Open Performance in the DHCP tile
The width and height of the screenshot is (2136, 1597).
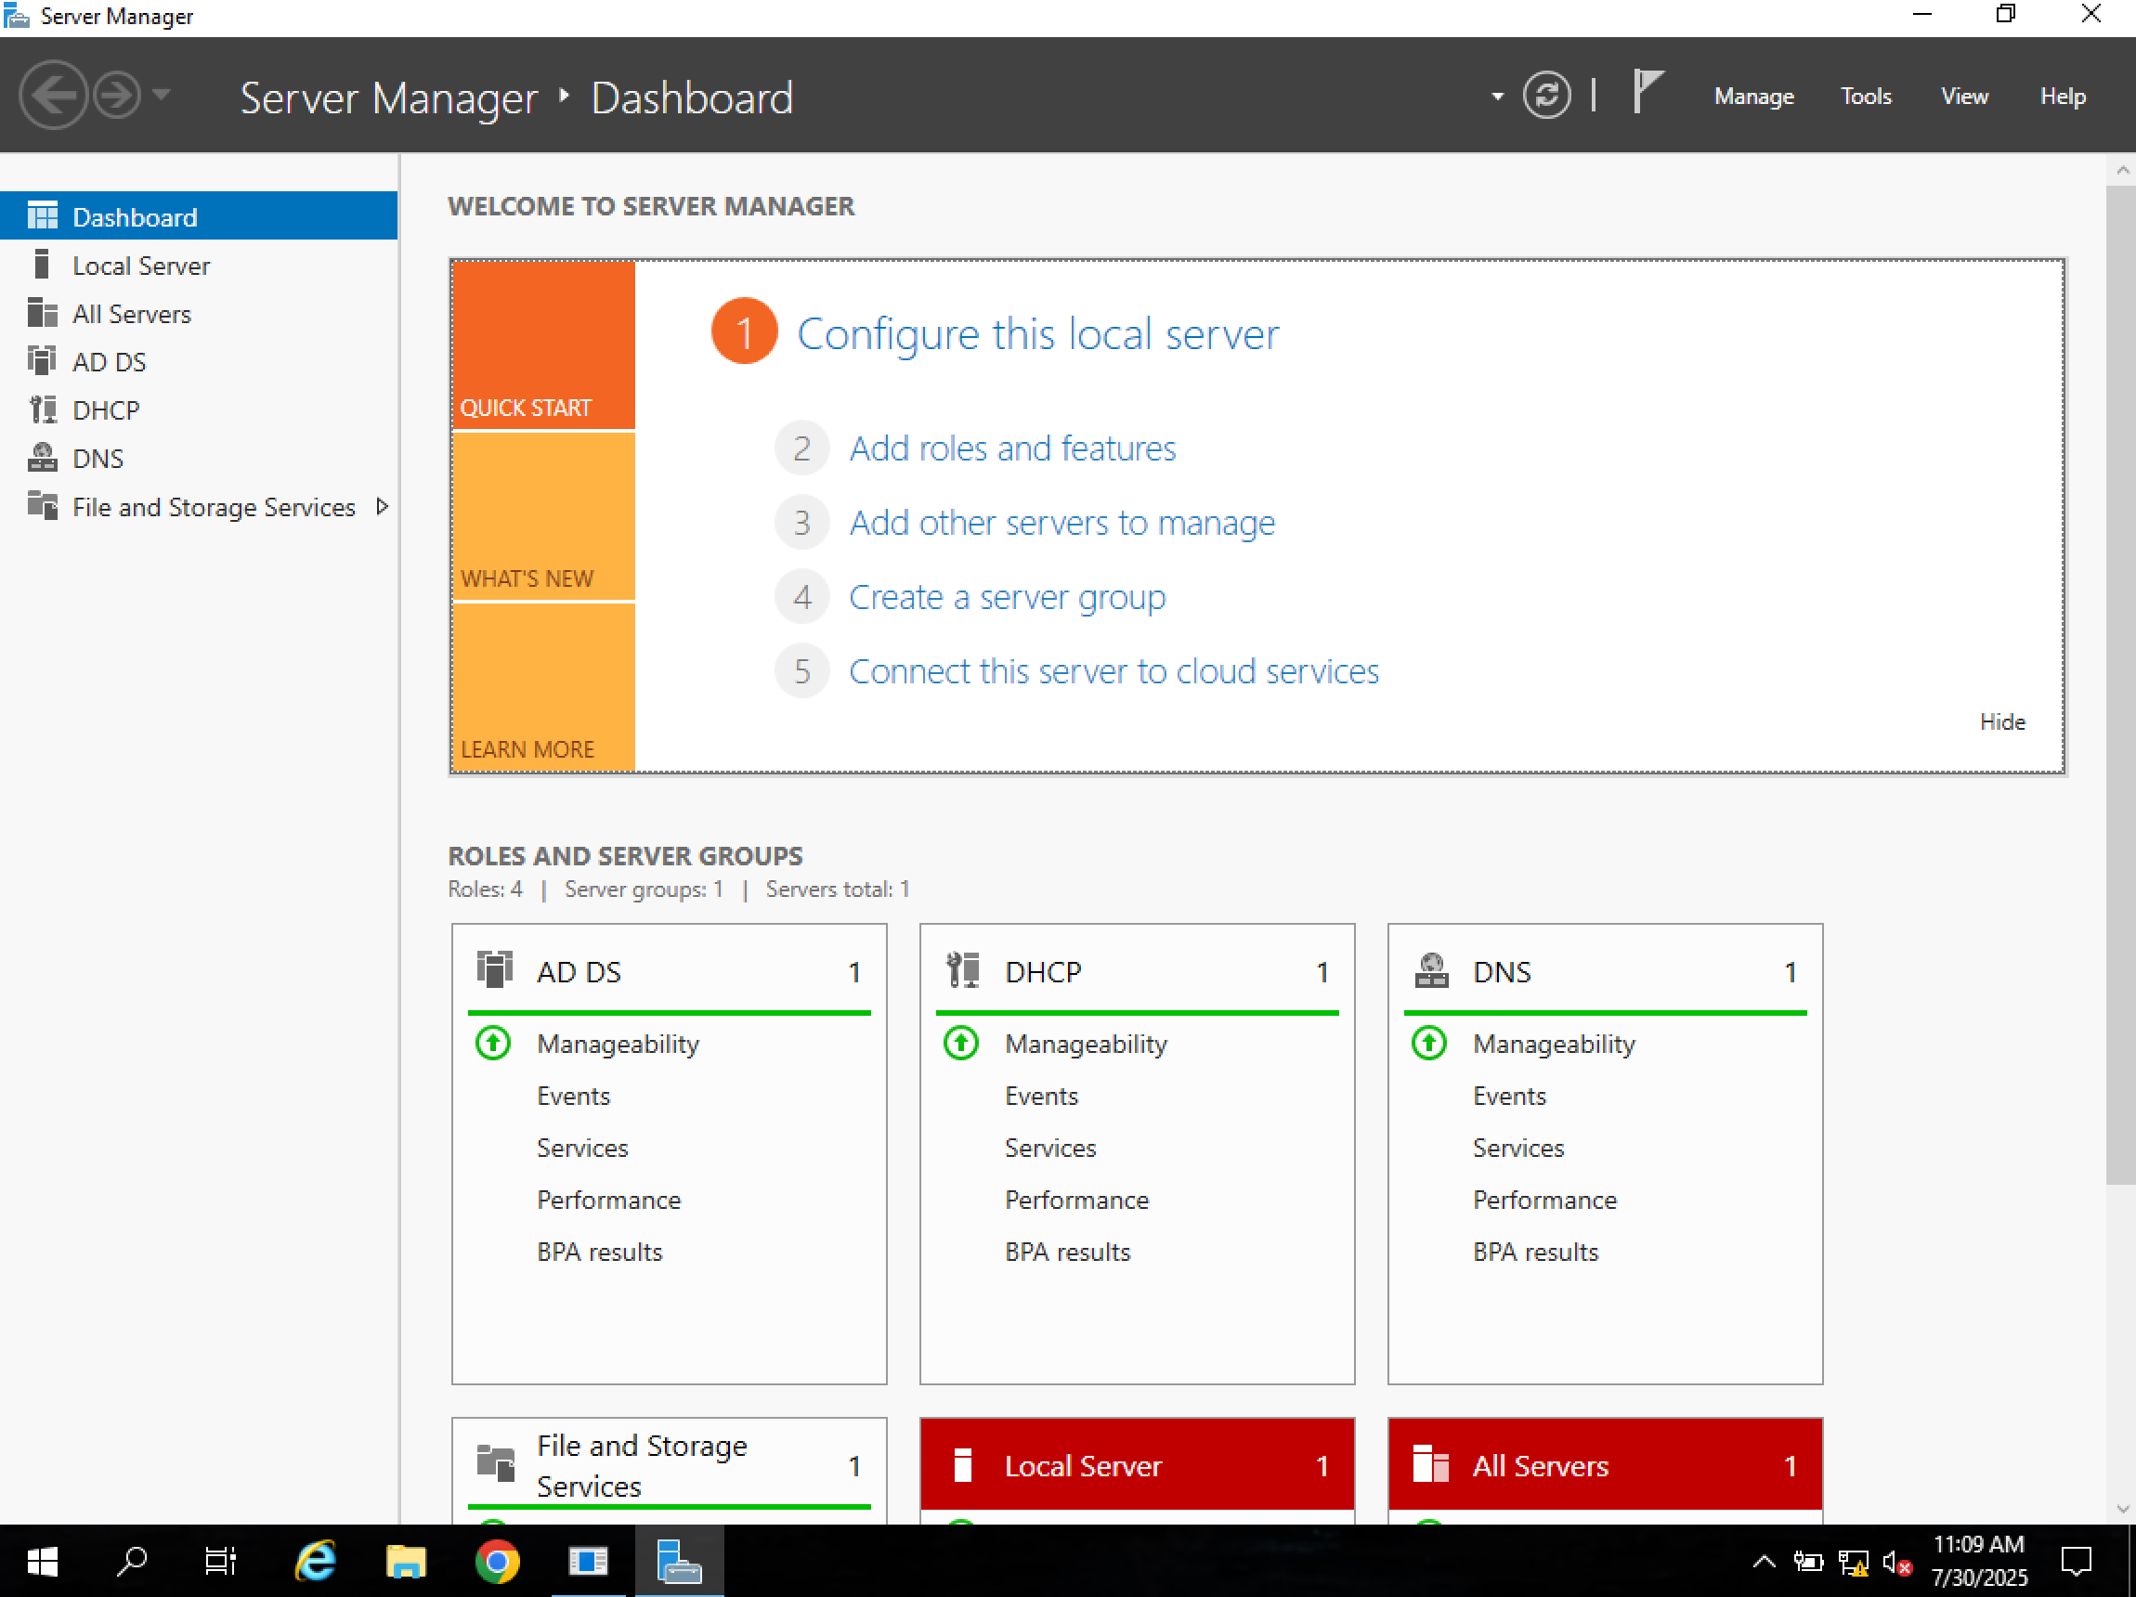tap(1076, 1201)
